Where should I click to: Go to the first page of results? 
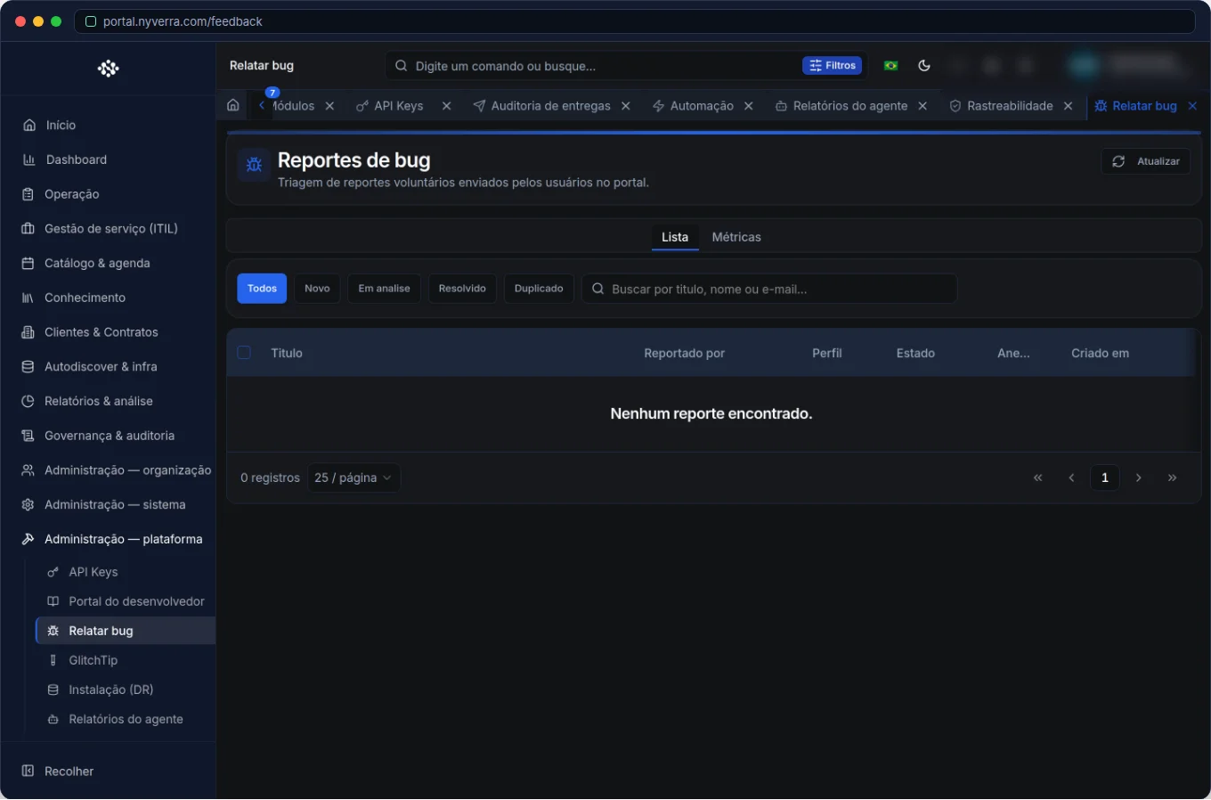1037,478
